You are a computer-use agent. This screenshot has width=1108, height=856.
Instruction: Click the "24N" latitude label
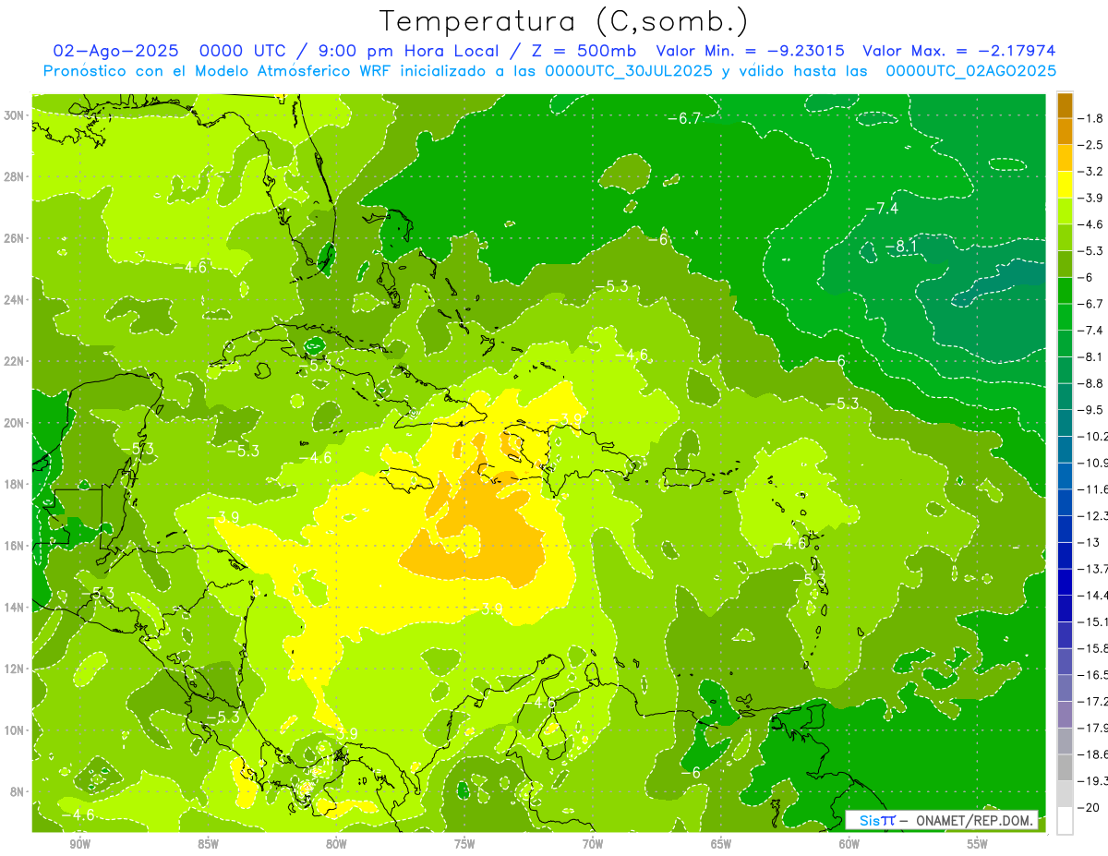(14, 300)
